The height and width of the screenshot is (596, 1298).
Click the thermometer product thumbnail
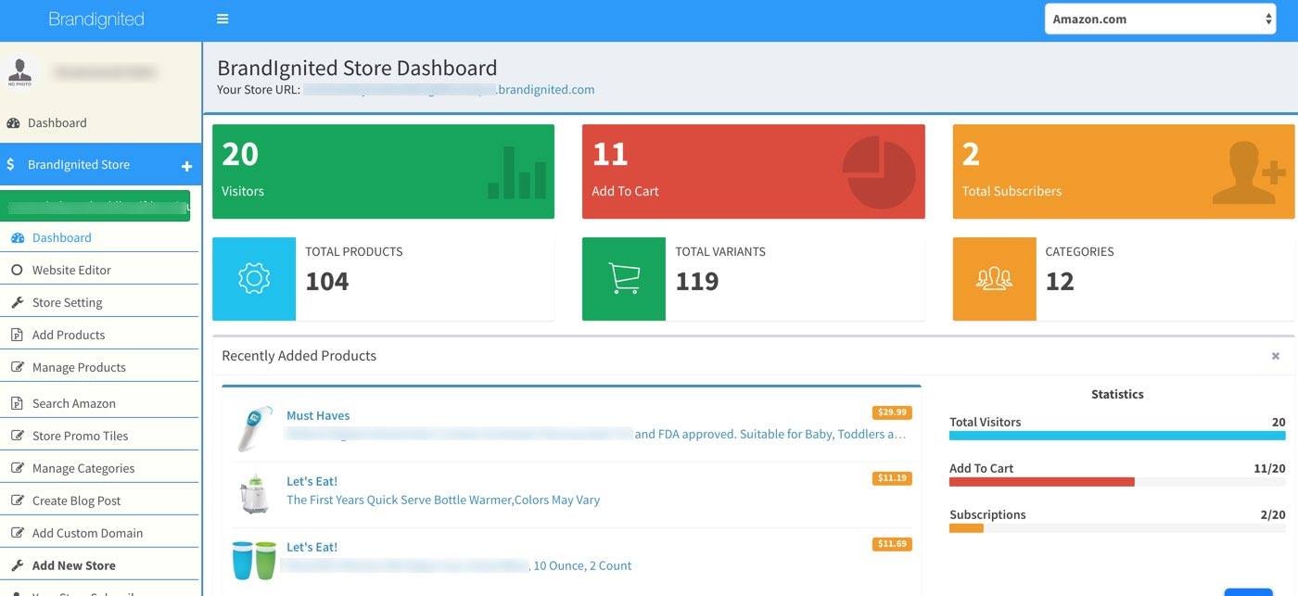pos(254,428)
